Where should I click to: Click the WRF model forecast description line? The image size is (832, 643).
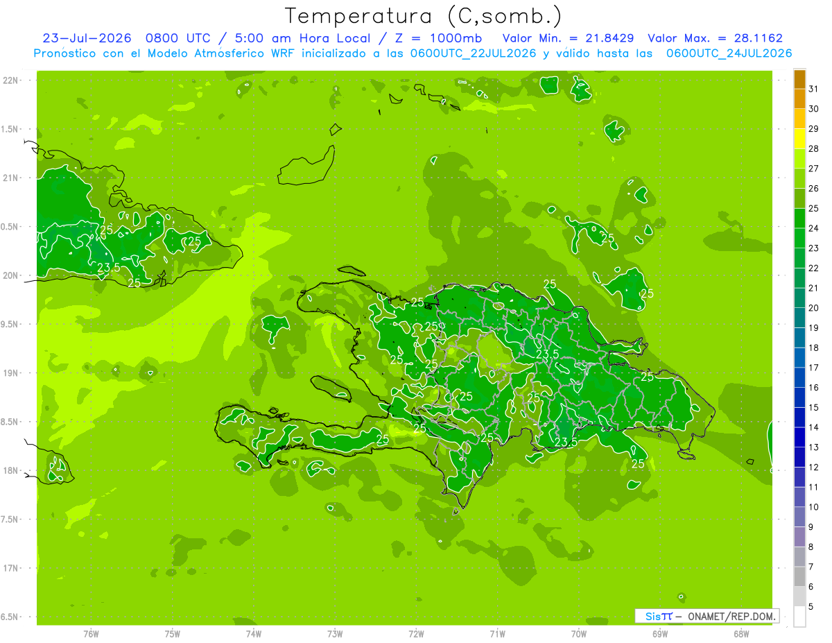pos(413,53)
